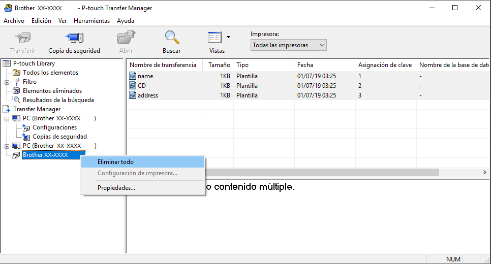Click key assignment value 2 for CD
This screenshot has width=491, height=264.
(360, 86)
